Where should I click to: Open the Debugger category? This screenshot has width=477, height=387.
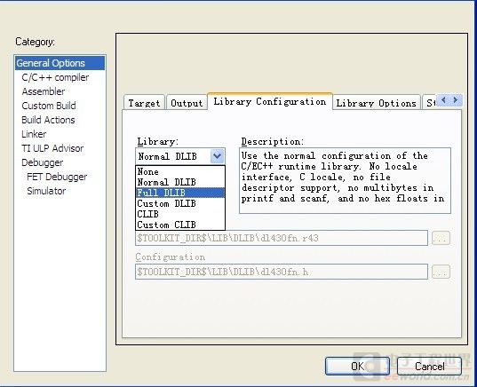pos(43,162)
